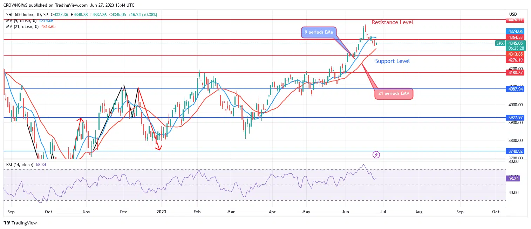Screen dimensions: 531x229
Task: Click the TradingView logo in bottom corner
Action: [20, 223]
